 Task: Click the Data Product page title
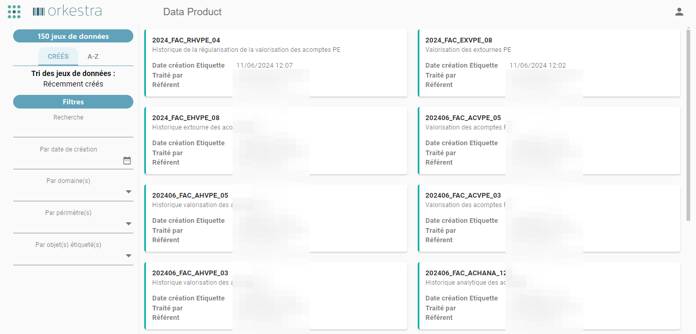pos(193,12)
